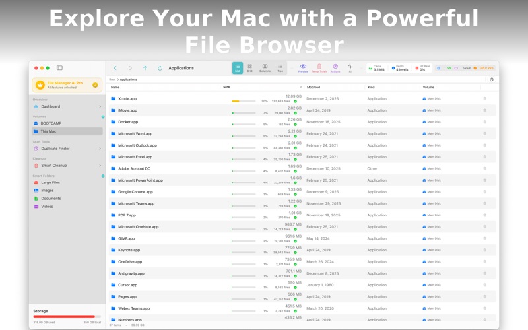Viewport: 528px width, 330px height.
Task: Select This Mac in Volumes
Action: (67, 131)
